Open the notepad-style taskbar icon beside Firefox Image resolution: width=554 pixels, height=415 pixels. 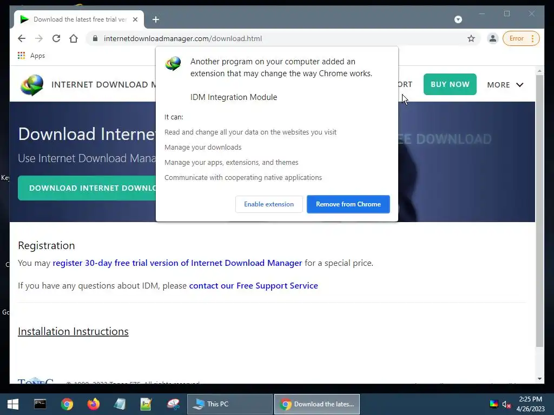[120, 404]
